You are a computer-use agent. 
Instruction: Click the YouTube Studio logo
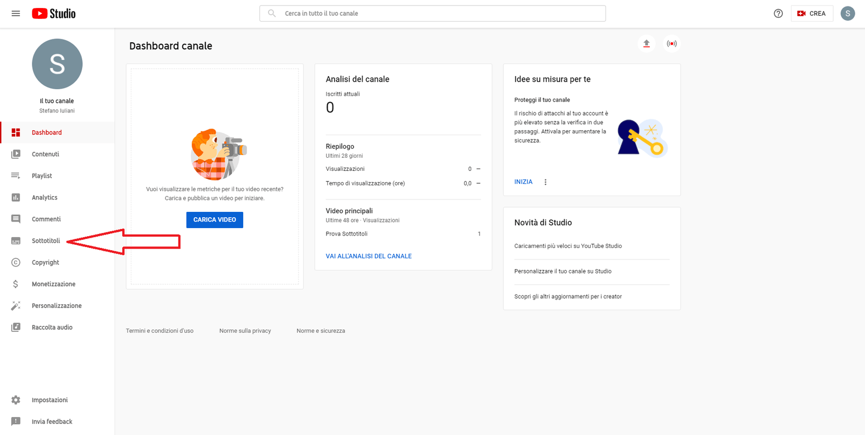click(x=54, y=14)
